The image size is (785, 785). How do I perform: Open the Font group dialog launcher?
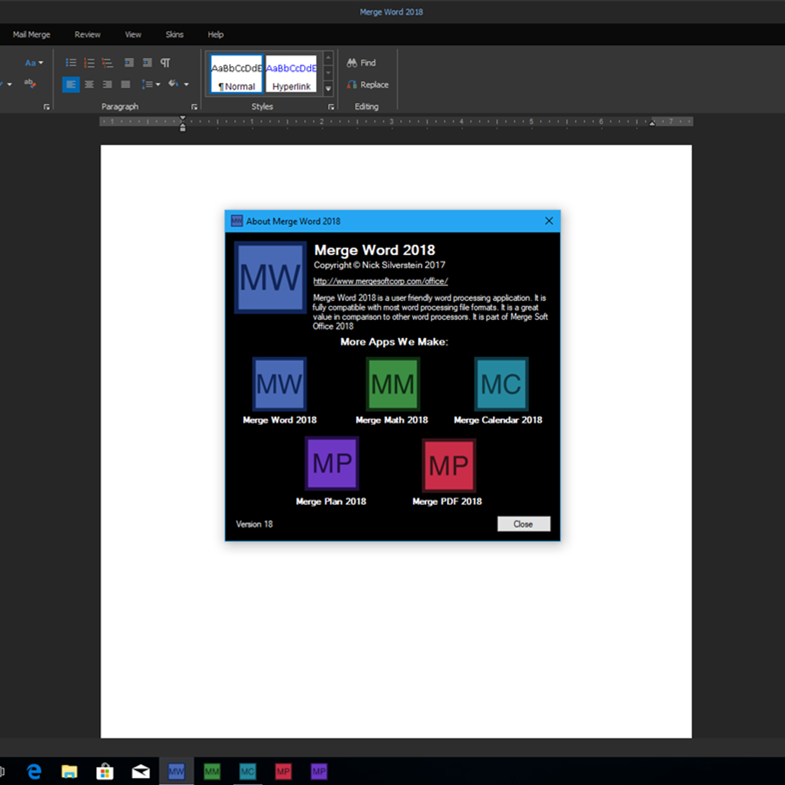[x=47, y=106]
